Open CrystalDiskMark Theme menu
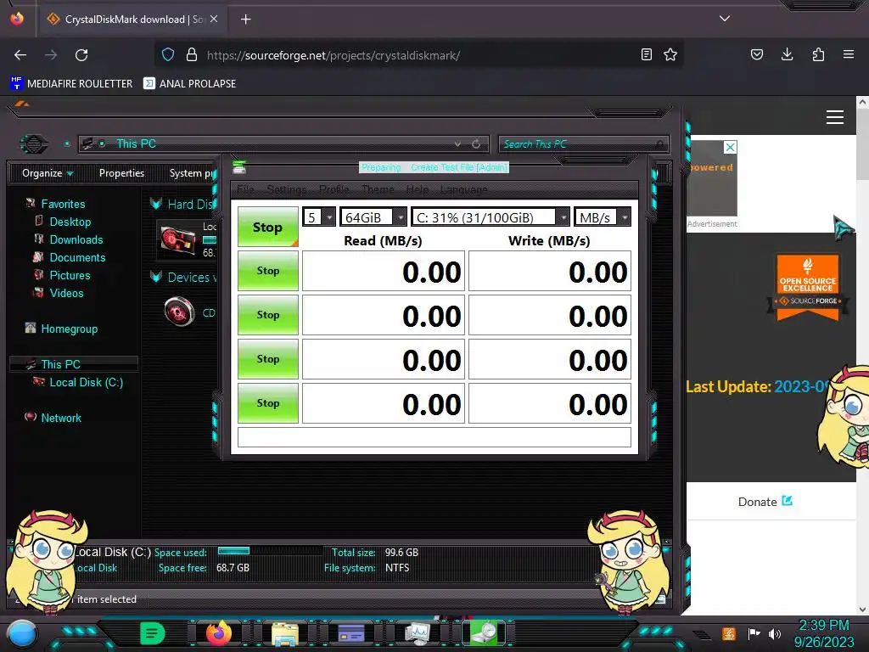 (378, 189)
